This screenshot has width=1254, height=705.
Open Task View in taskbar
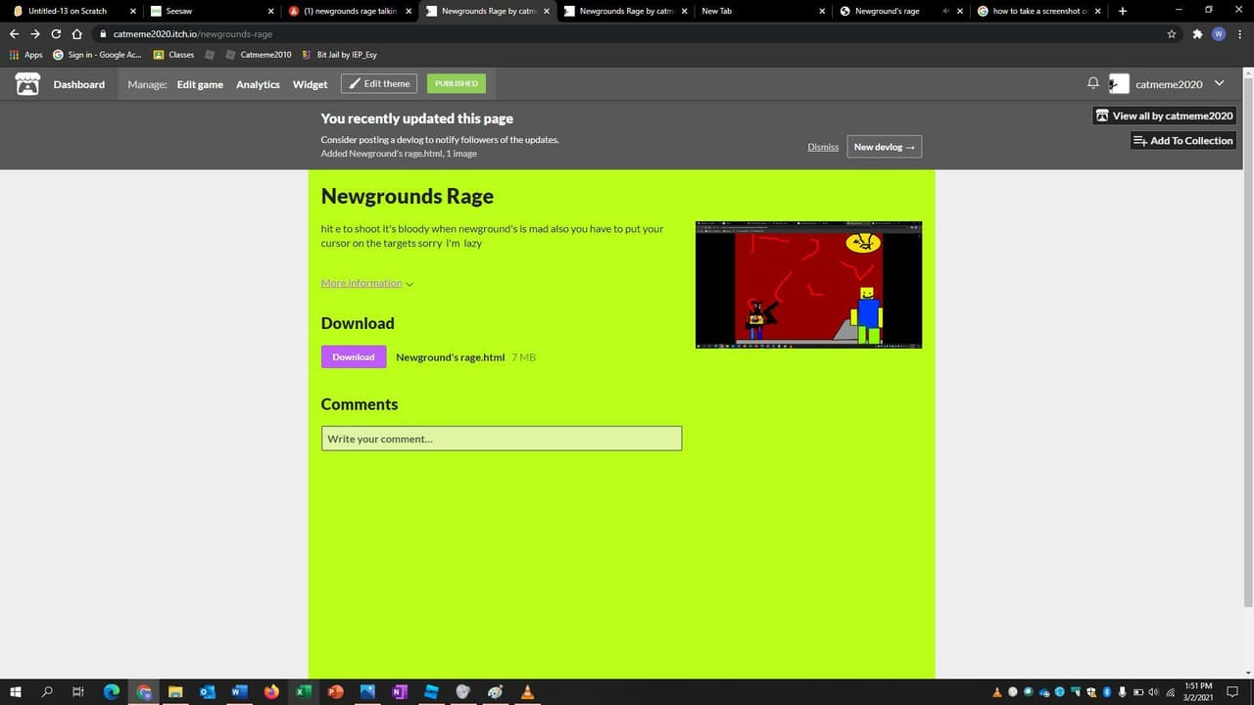(x=78, y=691)
